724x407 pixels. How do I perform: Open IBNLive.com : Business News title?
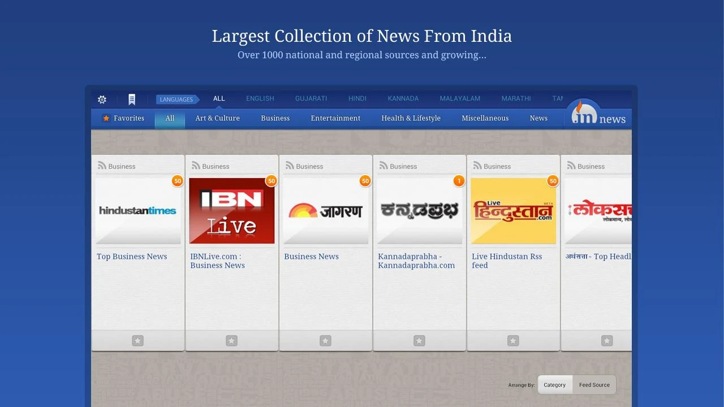[x=218, y=261]
